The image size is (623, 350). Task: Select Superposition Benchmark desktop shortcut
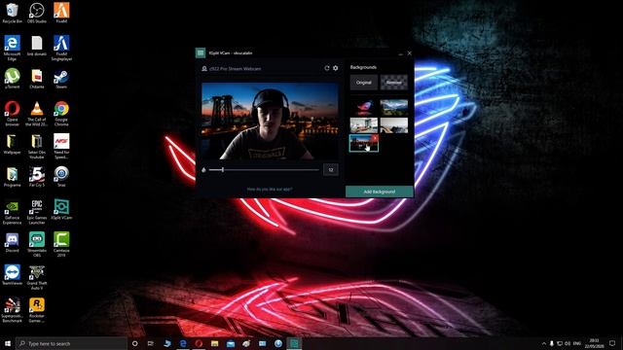[13, 310]
